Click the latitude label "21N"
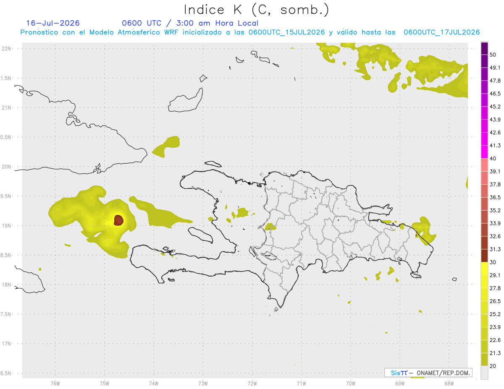 (x=6, y=108)
